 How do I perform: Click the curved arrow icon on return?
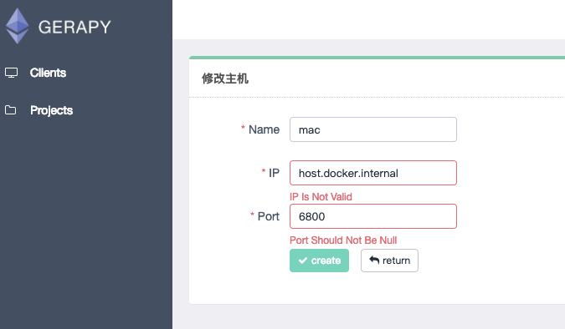point(374,260)
